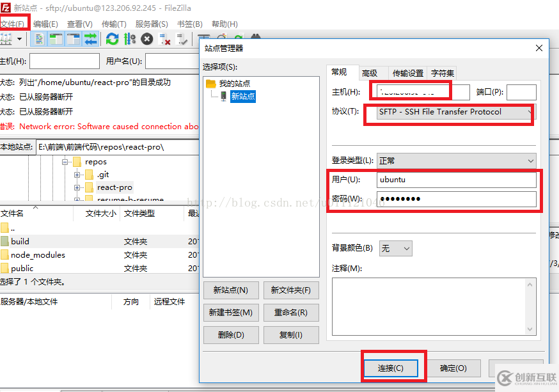Click the 端口(P) port field
This screenshot has width=559, height=392.
(521, 92)
